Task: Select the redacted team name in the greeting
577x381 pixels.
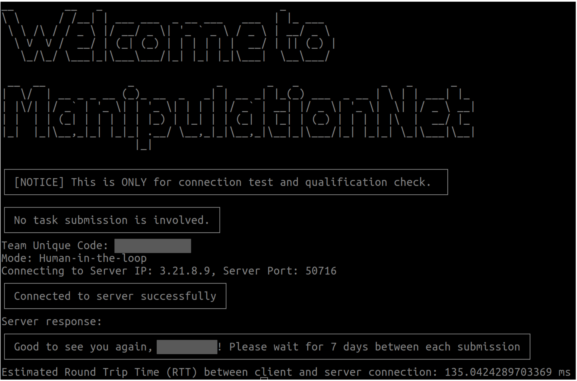Action: pos(187,347)
